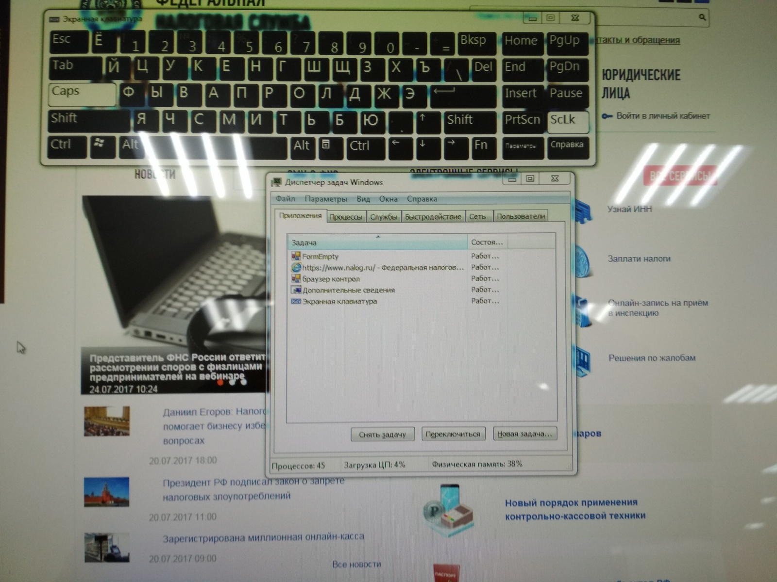
Task: Toggle the Caps key on the on-screen keyboard
Action: tap(83, 94)
